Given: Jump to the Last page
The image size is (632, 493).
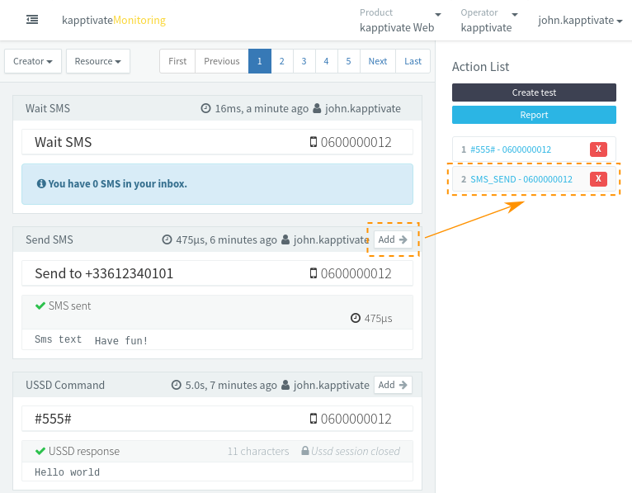Looking at the screenshot, I should (x=413, y=61).
